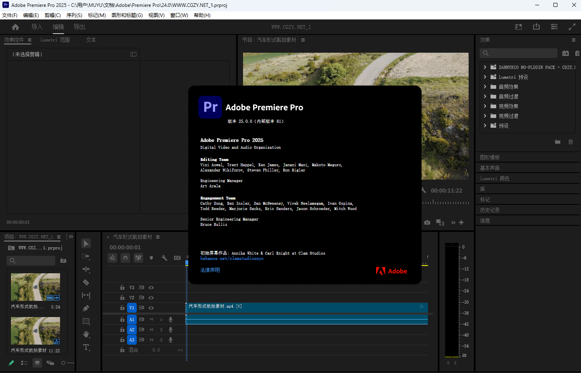Toggle V1 track visibility eye

coord(151,308)
